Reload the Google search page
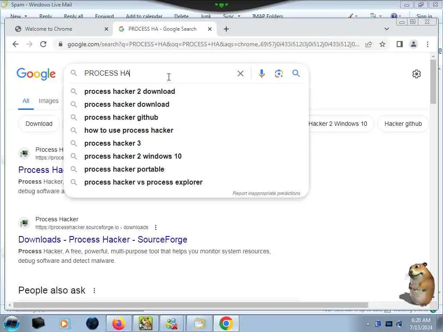This screenshot has width=443, height=332. tap(43, 45)
